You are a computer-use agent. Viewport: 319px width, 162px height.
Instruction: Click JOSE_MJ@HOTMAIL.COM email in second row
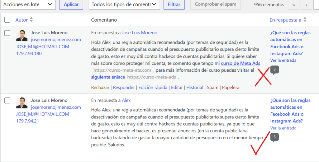pyautogui.click(x=42, y=114)
